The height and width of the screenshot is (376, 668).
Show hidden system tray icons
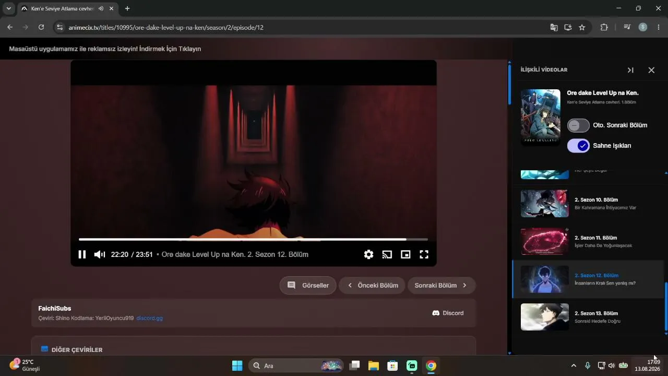pos(574,366)
